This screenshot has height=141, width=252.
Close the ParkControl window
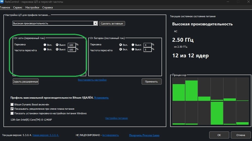(x=248, y=2)
